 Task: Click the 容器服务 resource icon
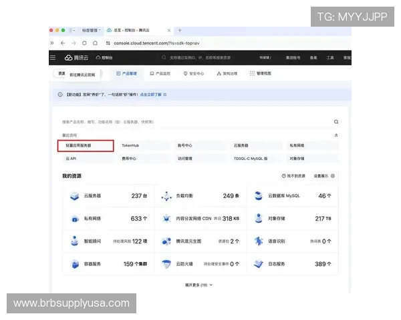[x=74, y=264]
